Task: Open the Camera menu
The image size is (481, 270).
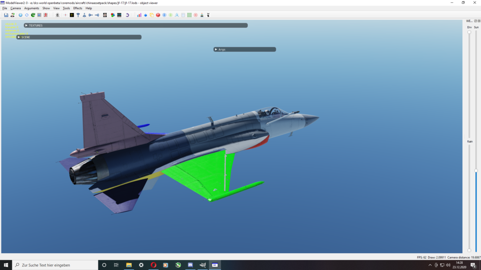Action: (16, 8)
